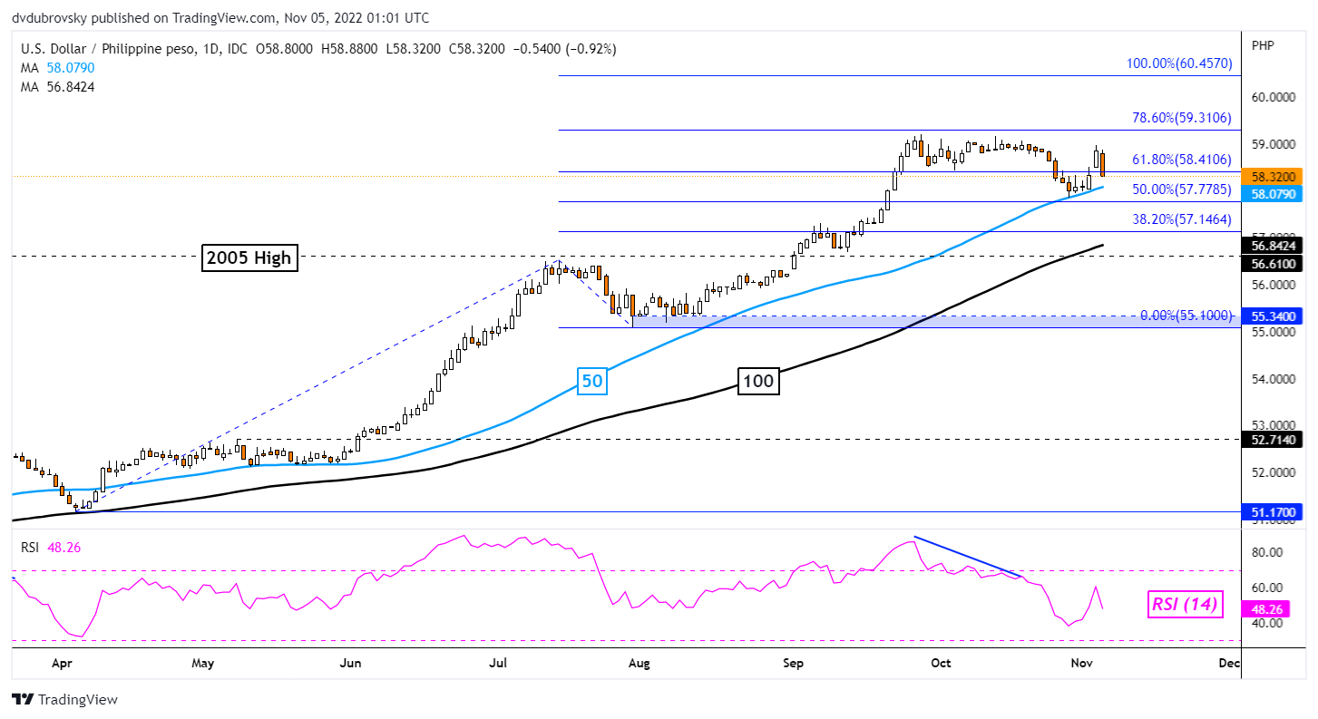This screenshot has height=719, width=1318.
Task: Click the 'Oct' label on time axis
Action: coord(941,664)
